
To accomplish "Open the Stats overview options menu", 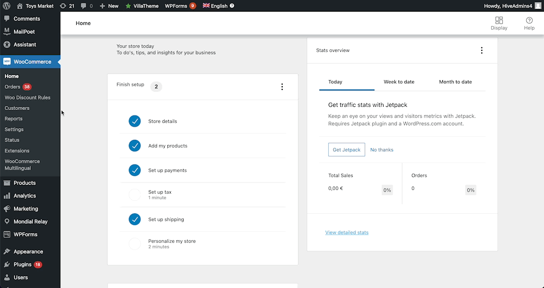I will (x=482, y=50).
